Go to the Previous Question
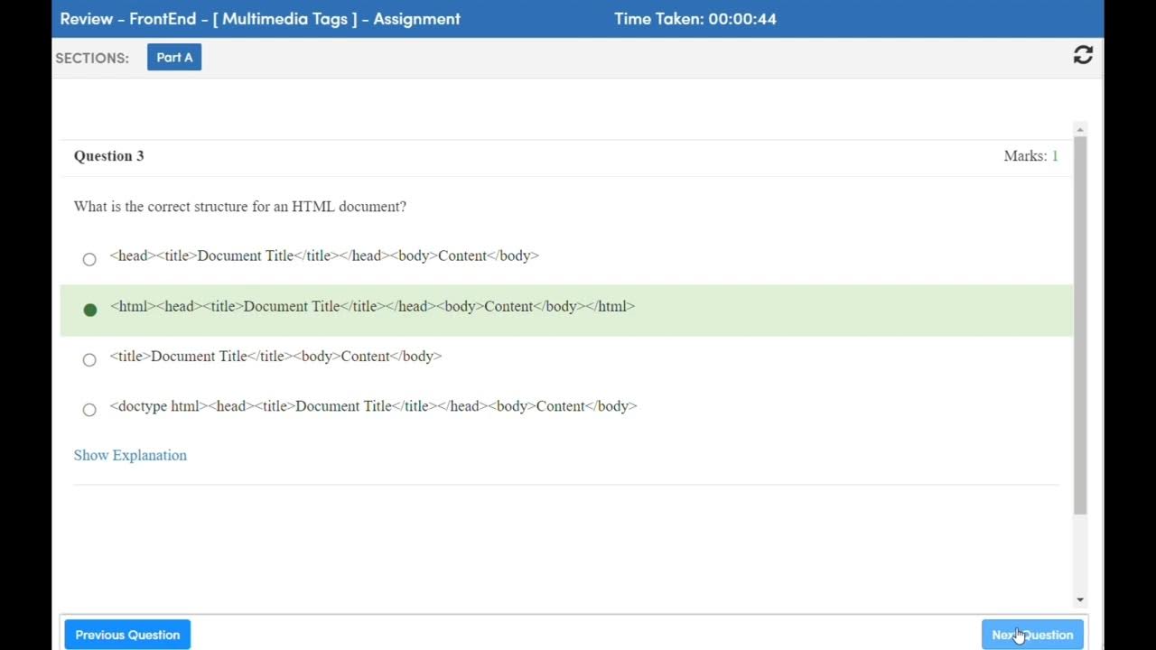Image resolution: width=1156 pixels, height=650 pixels. pos(127,635)
